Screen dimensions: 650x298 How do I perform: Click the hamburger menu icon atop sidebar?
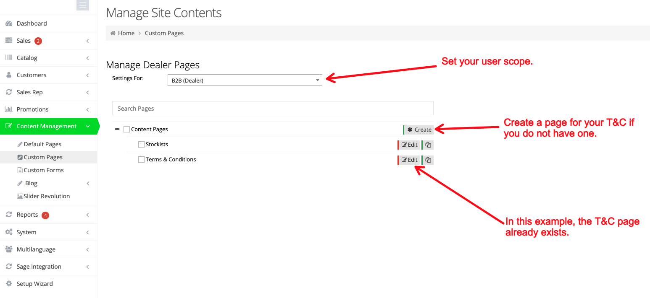(83, 5)
